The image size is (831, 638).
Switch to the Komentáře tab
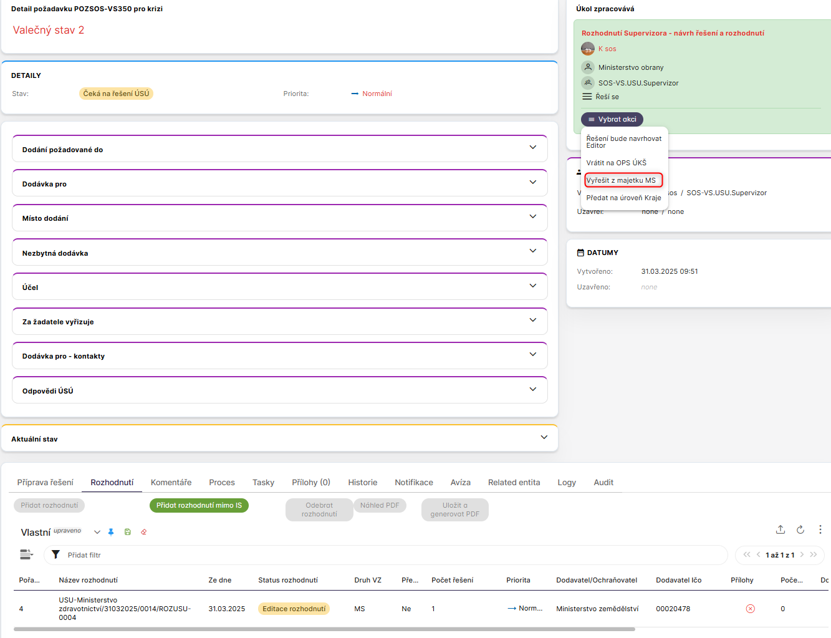[x=171, y=482]
